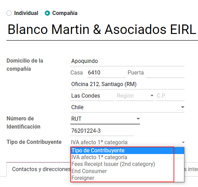Click the Casa number field showing 6410
198x187 pixels.
click(x=106, y=73)
